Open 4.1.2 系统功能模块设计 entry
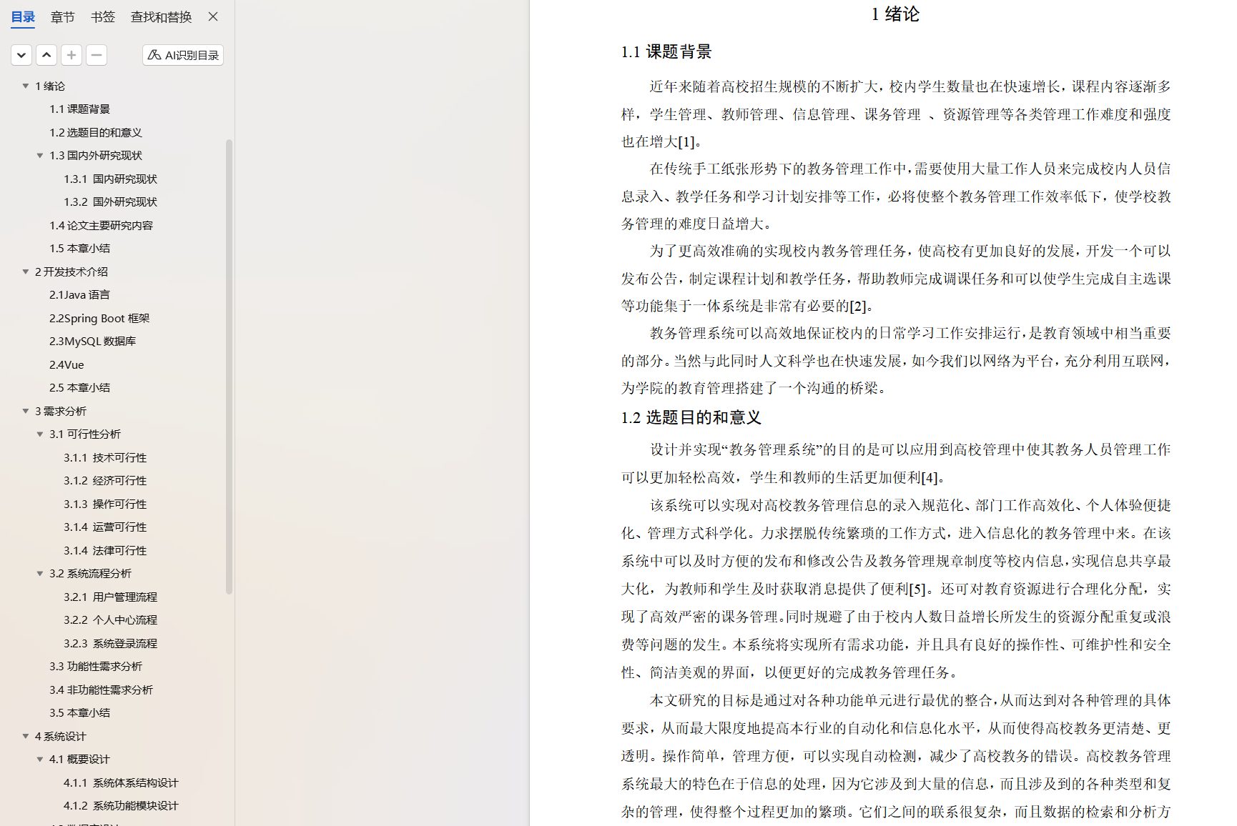 [x=121, y=805]
